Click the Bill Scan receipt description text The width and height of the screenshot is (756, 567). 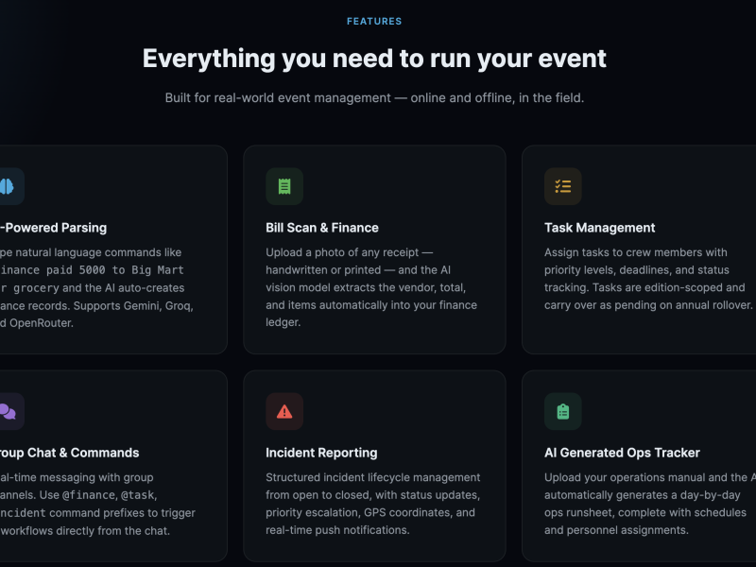pos(371,287)
